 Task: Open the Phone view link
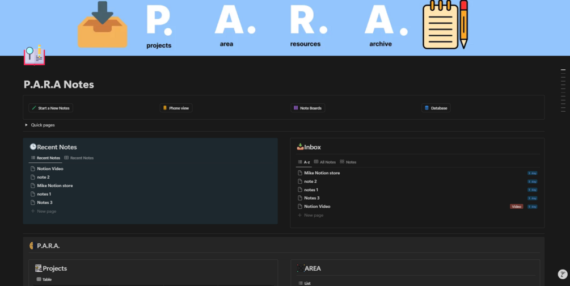coord(176,108)
